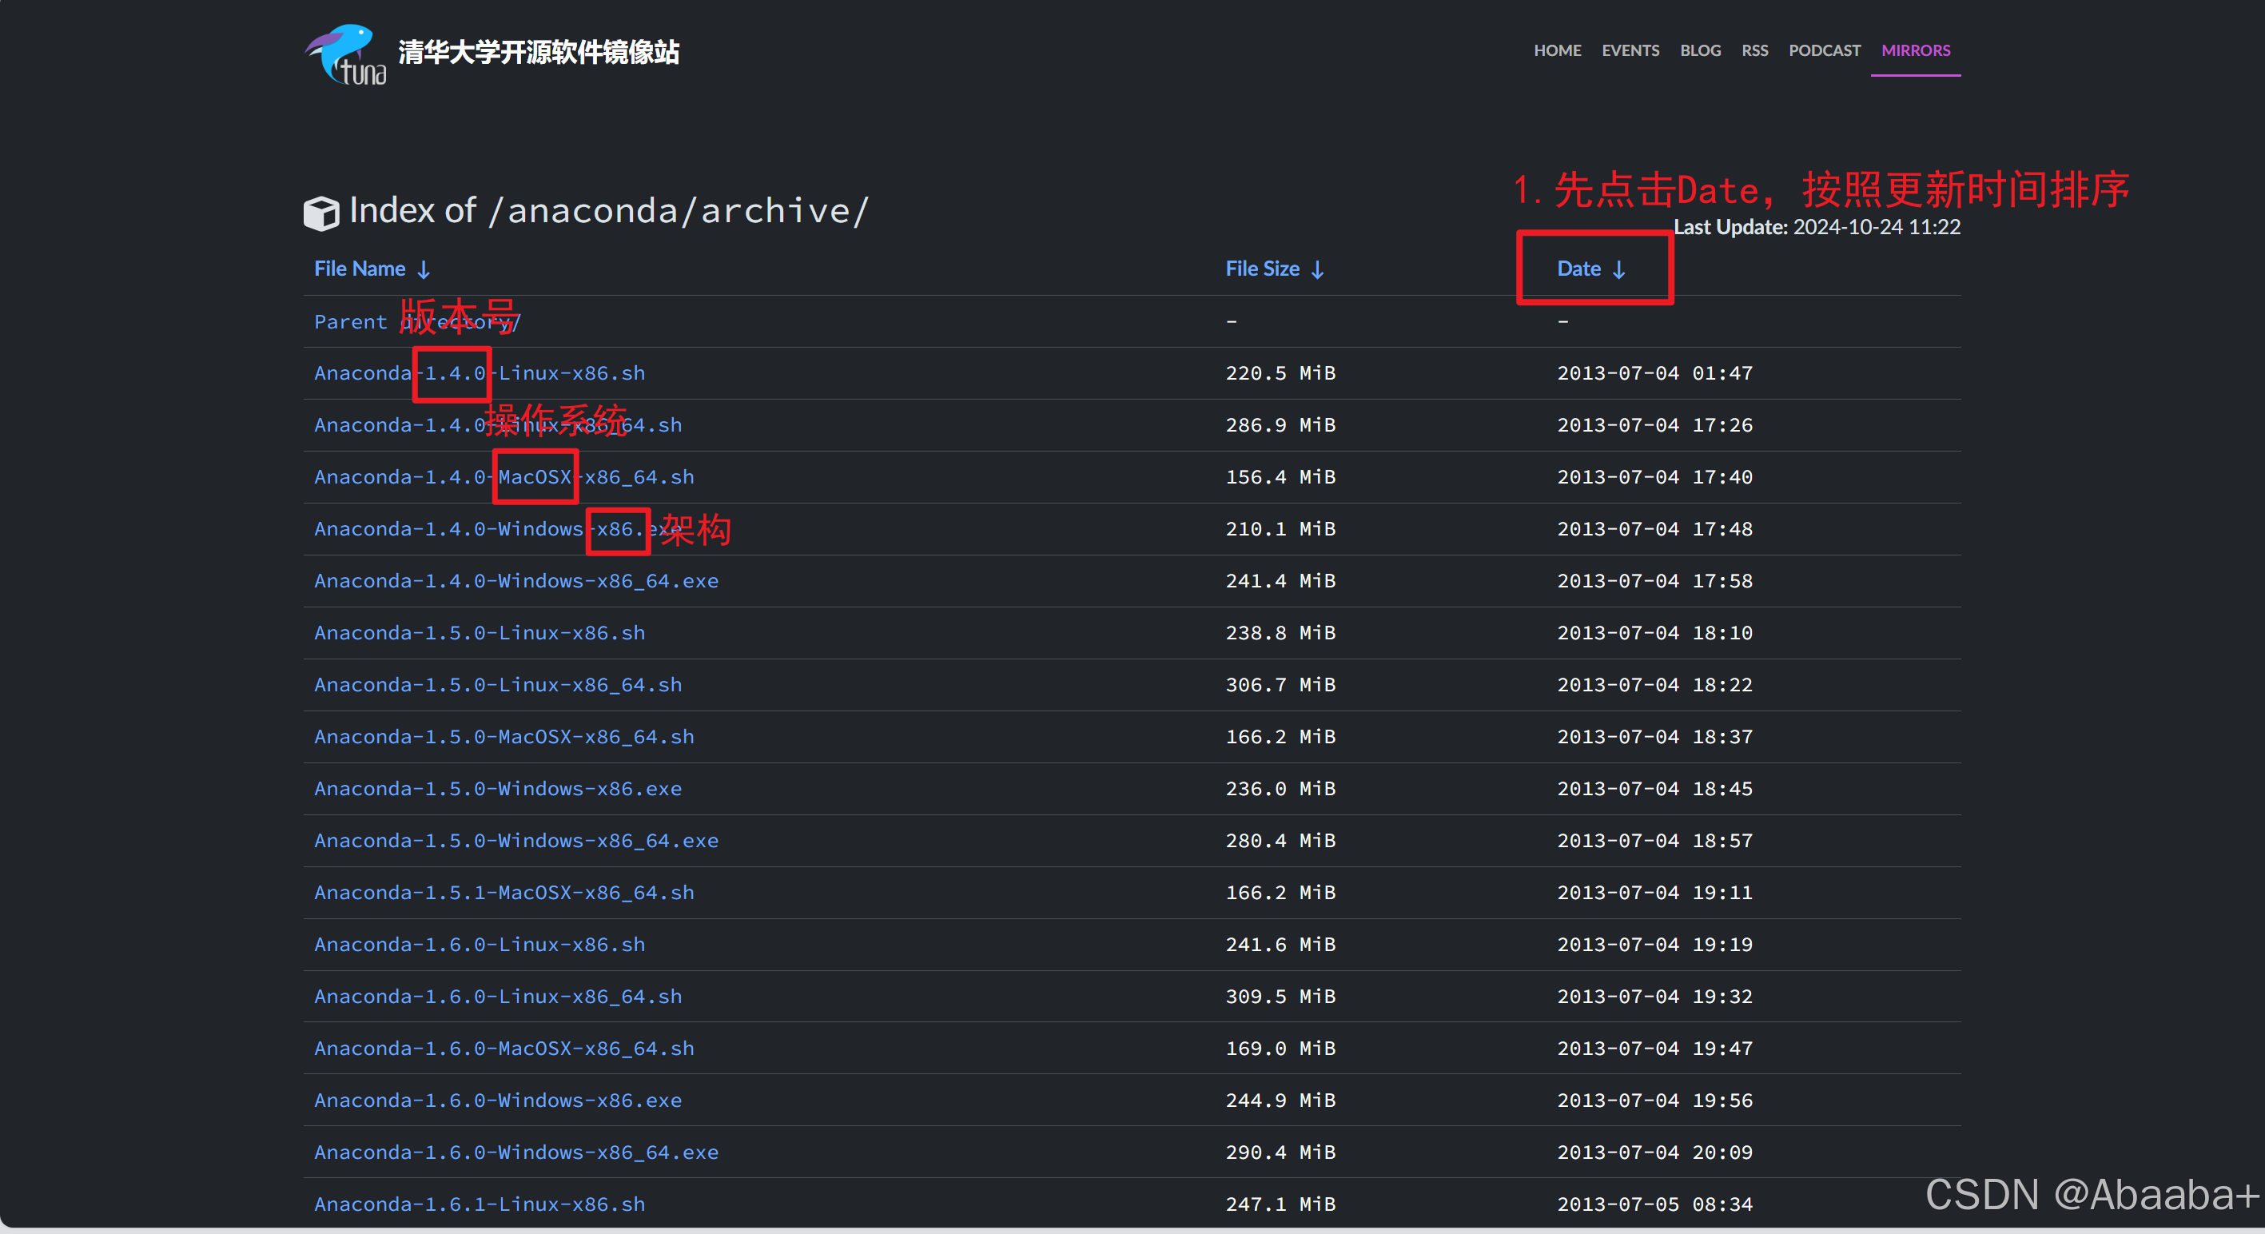The image size is (2265, 1234).
Task: Click the down arrow next to File Size
Action: click(1317, 269)
